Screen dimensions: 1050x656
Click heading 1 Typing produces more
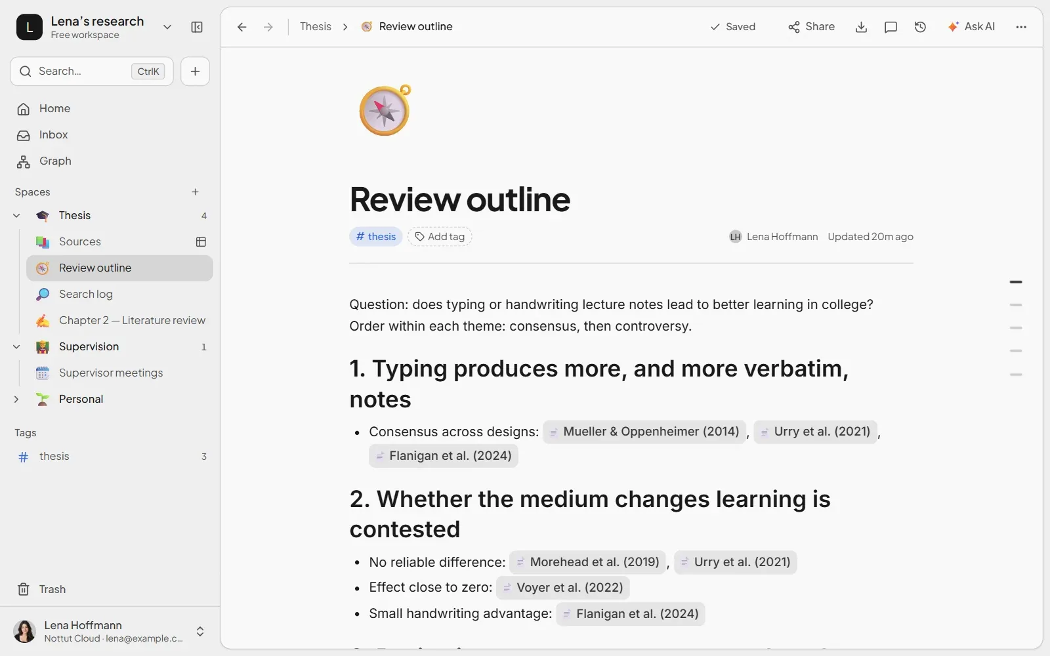pos(598,384)
